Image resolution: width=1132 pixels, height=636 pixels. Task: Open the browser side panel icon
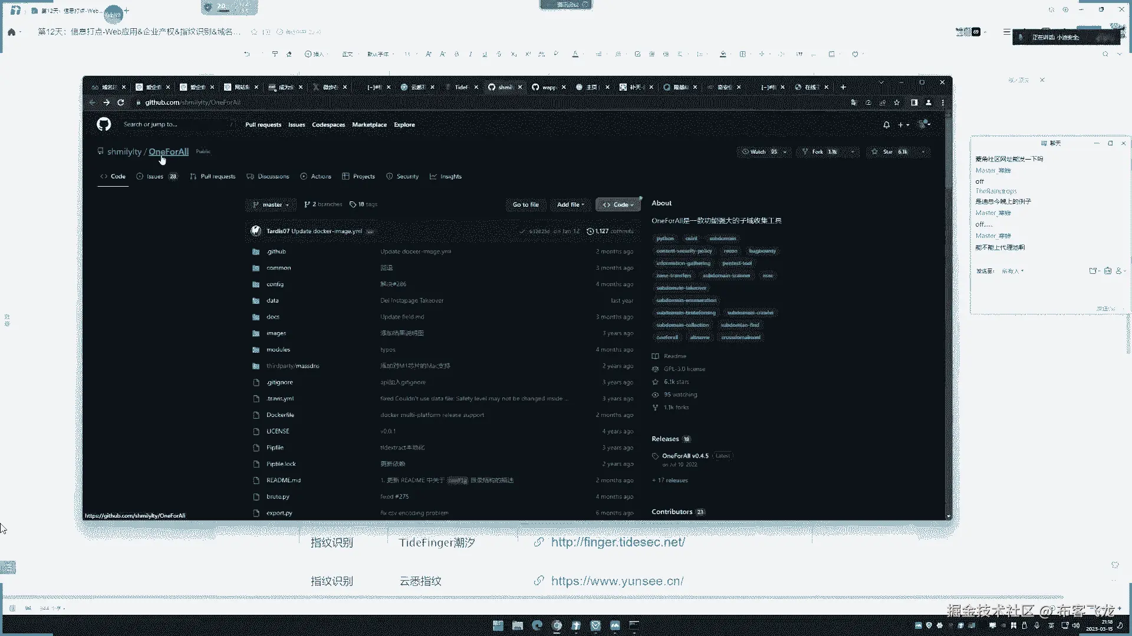click(x=914, y=102)
